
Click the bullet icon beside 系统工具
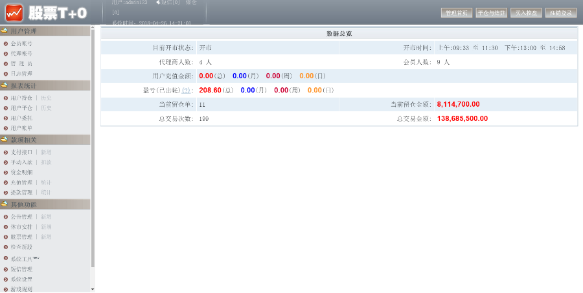6,259
